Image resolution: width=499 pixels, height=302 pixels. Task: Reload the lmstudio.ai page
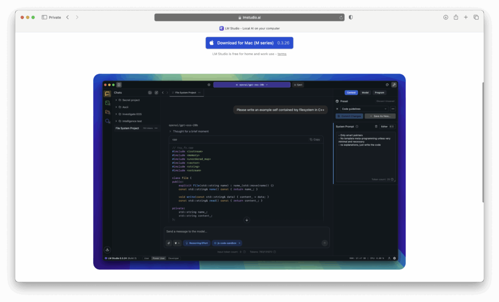[341, 18]
